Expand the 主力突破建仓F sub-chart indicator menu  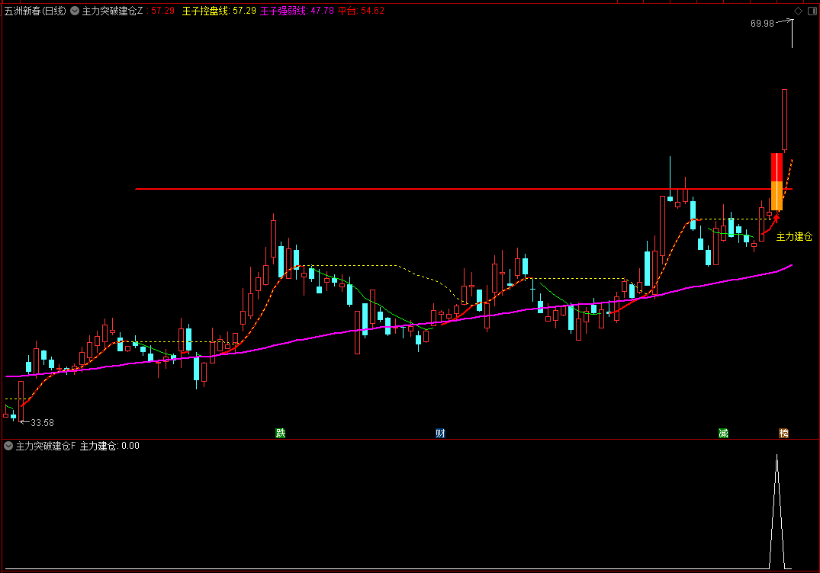pyautogui.click(x=8, y=446)
